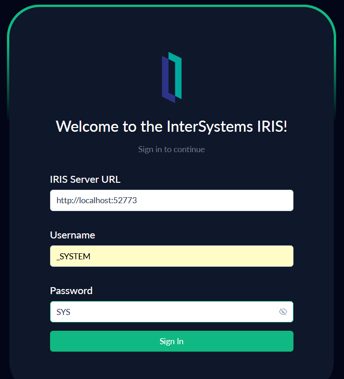
Task: Click the "Username" label
Action: [x=72, y=235]
